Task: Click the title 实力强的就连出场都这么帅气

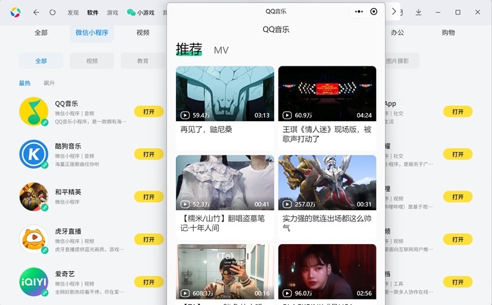Action: coord(327,223)
